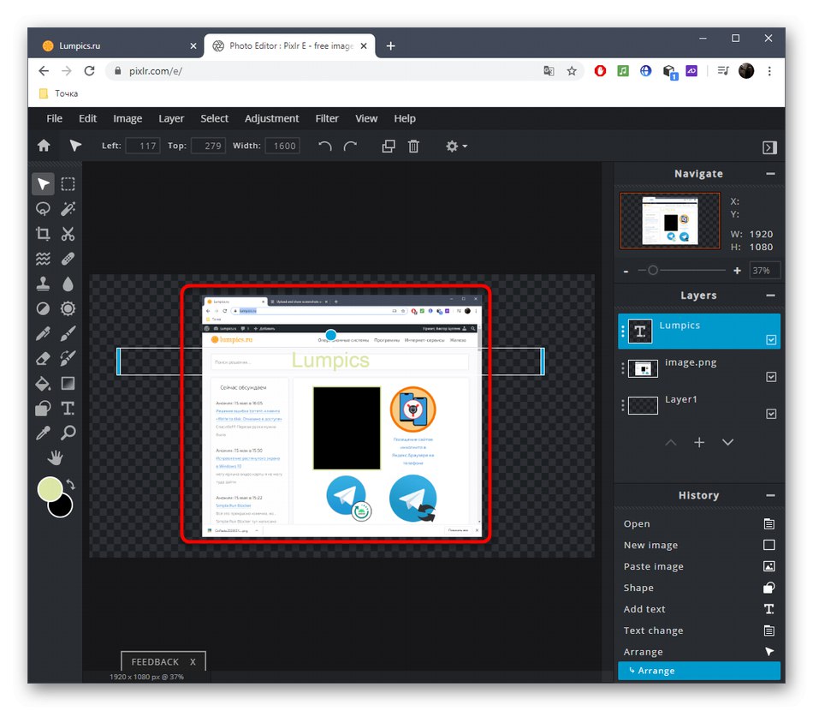This screenshot has height=711, width=813.
Task: Toggle visibility of Layer1
Action: pos(771,414)
